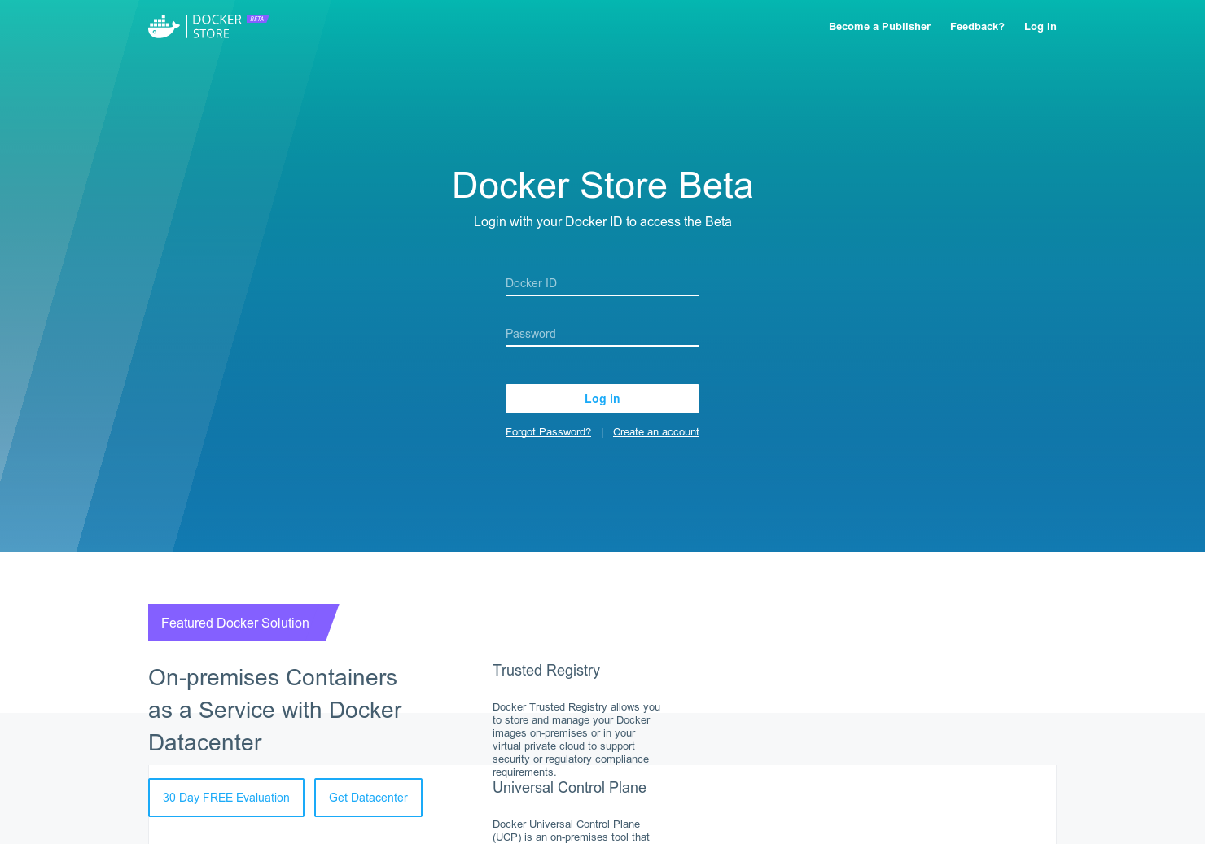The height and width of the screenshot is (844, 1205).
Task: Select the Universal Control Plane heading
Action: (x=569, y=787)
